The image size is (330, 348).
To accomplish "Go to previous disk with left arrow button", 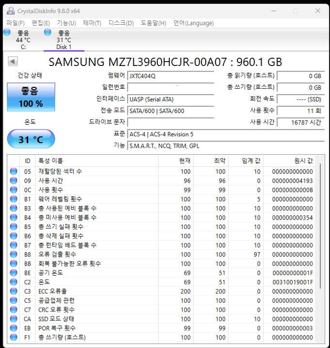I will [13, 61].
